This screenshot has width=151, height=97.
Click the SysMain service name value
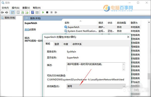click(x=71, y=52)
